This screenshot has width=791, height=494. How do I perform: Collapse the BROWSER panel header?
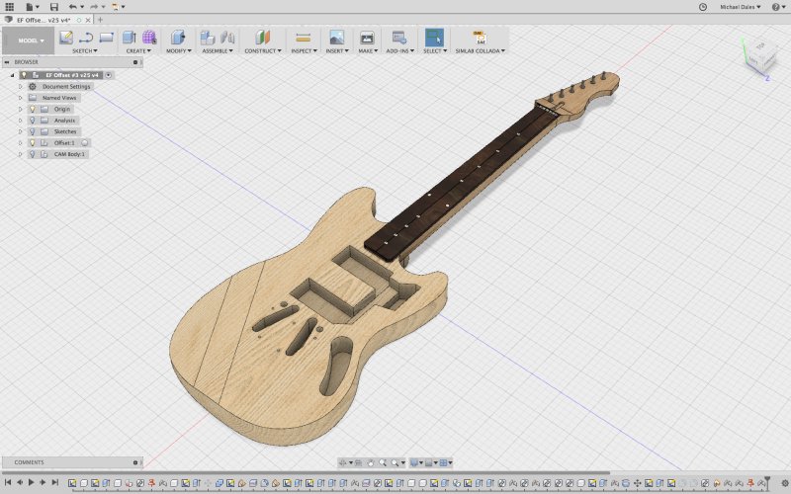click(x=7, y=62)
